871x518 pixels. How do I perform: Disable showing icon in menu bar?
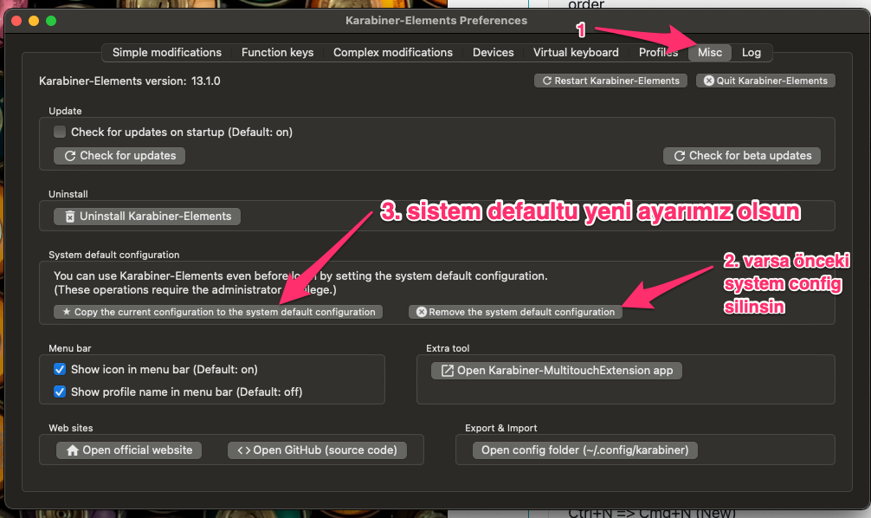(59, 369)
